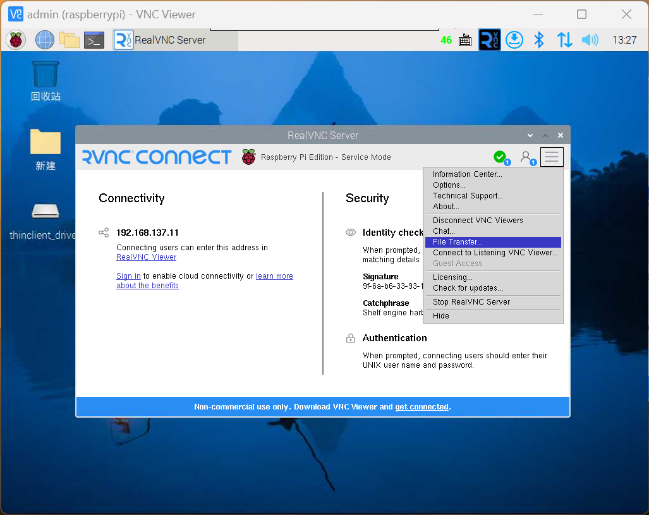The image size is (649, 515).
Task: Select the 回收站 trash desktop icon
Action: (45, 82)
